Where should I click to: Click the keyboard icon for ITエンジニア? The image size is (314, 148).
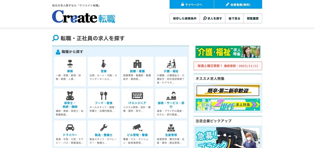tap(137, 96)
